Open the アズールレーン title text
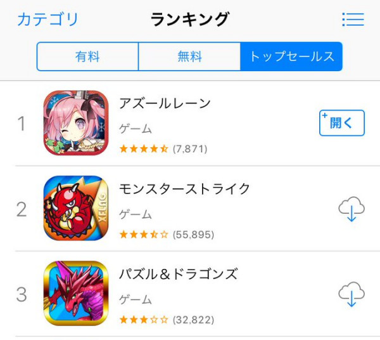Viewport: 380px width, 340px height. pyautogui.click(x=165, y=103)
